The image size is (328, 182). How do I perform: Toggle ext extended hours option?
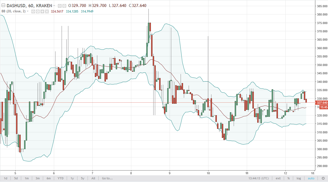[x=278, y=178]
